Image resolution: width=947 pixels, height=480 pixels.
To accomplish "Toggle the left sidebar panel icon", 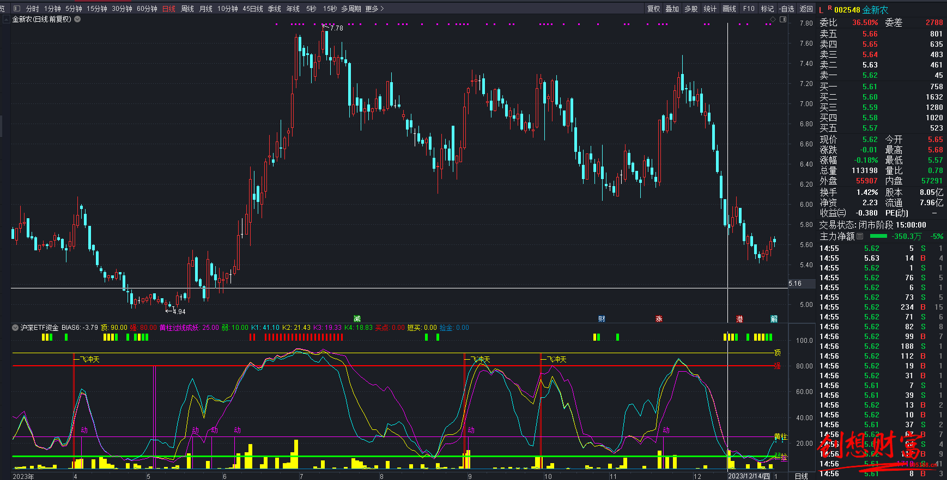I will click(16, 9).
